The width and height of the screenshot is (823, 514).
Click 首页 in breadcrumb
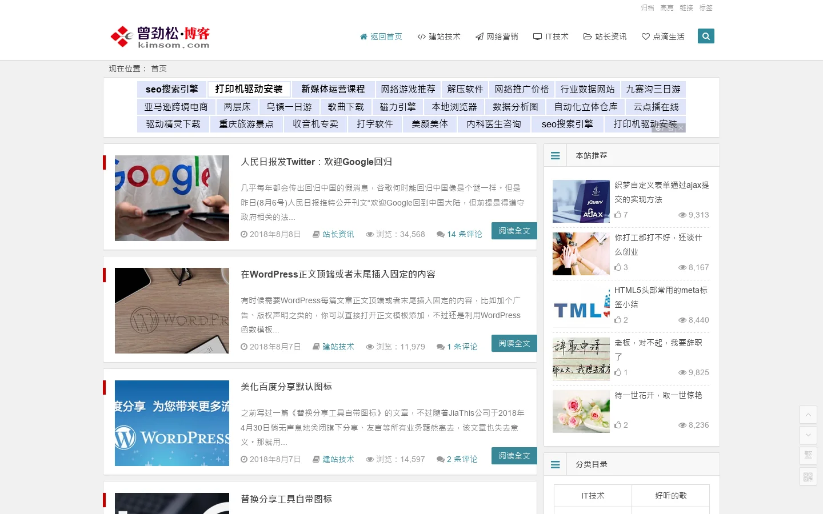(159, 69)
